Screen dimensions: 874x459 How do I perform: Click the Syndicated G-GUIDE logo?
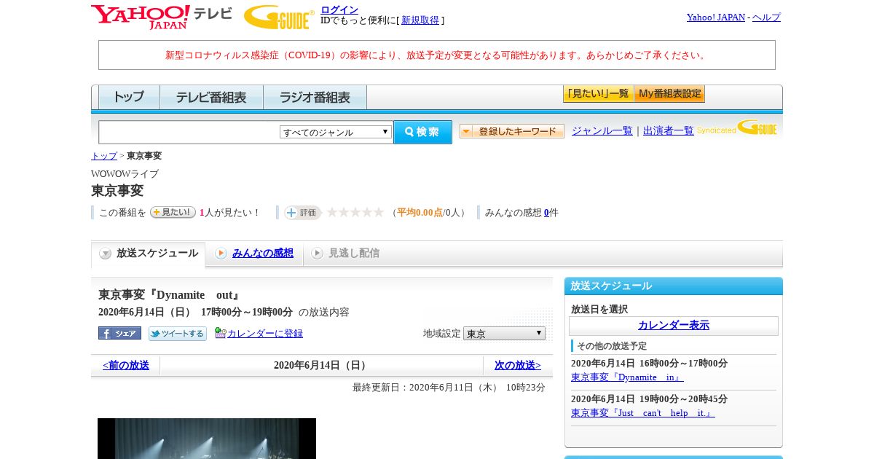click(737, 128)
